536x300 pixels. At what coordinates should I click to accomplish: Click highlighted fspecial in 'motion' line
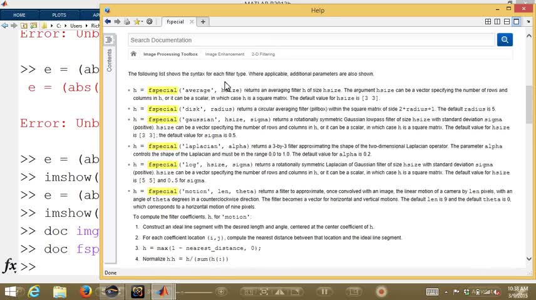coord(162,191)
